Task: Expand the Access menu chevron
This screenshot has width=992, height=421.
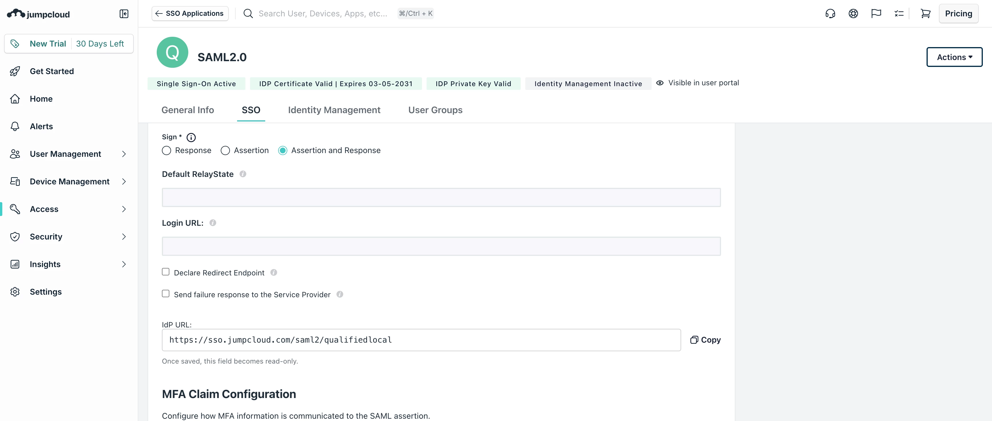Action: tap(124, 209)
